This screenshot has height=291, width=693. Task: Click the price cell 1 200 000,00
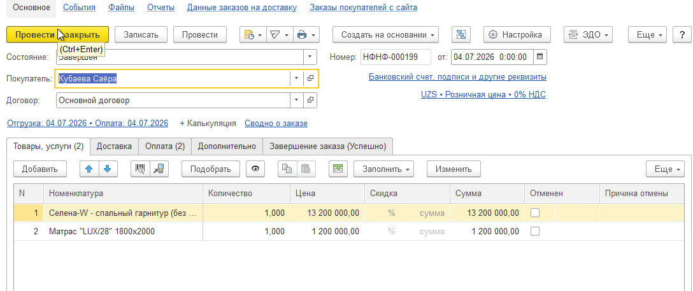[327, 231]
